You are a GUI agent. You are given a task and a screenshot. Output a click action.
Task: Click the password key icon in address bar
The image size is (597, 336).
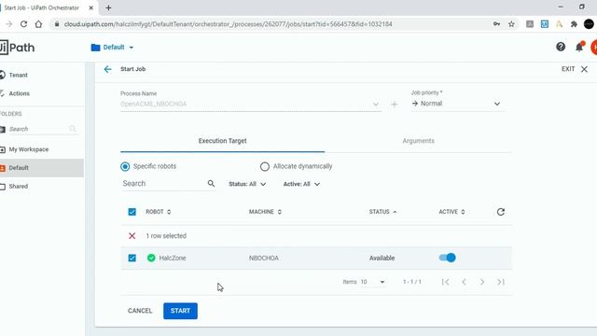coord(496,24)
